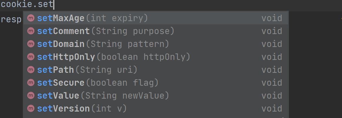The width and height of the screenshot is (342, 118).
Task: Click the method icon beside setPath
Action: click(31, 70)
